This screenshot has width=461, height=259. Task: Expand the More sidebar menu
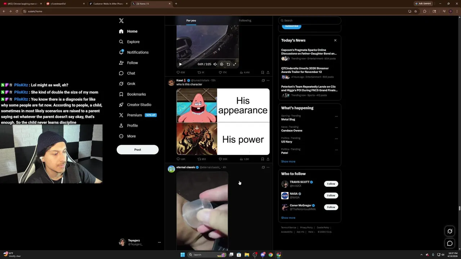(127, 136)
